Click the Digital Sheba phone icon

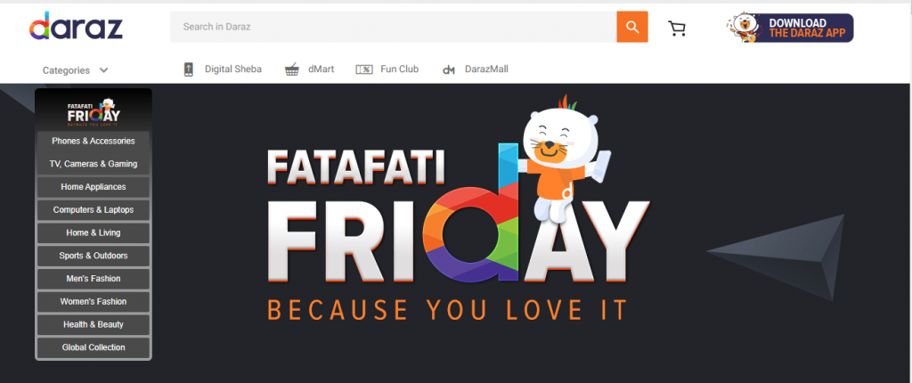click(x=189, y=69)
